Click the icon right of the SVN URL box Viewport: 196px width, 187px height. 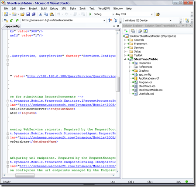110,20
